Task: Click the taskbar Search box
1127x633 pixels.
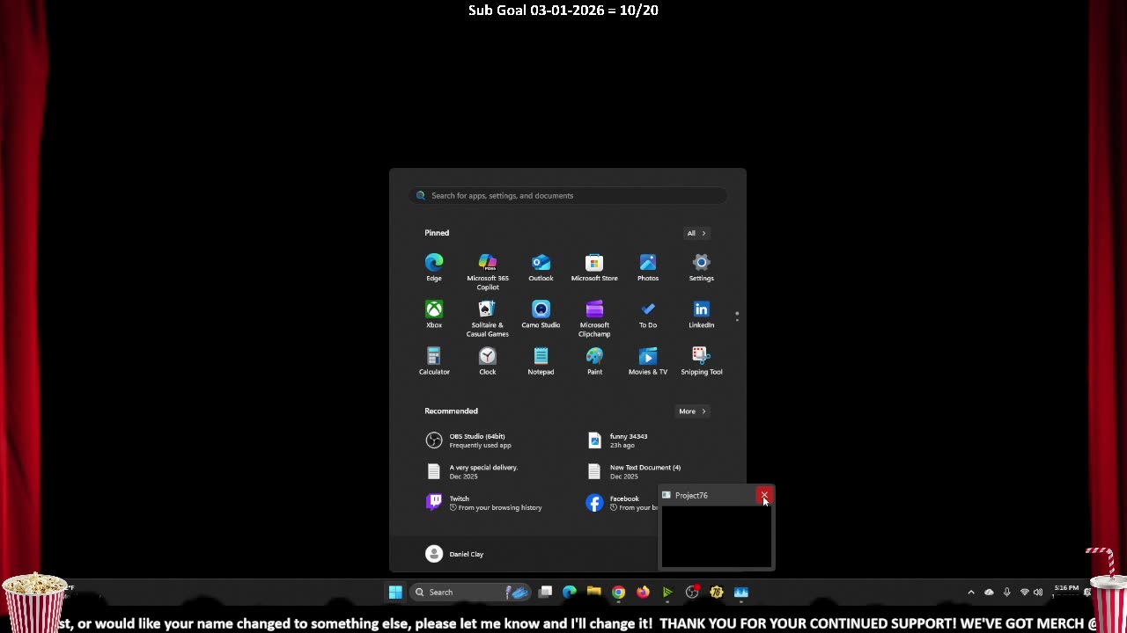Action: (472, 592)
